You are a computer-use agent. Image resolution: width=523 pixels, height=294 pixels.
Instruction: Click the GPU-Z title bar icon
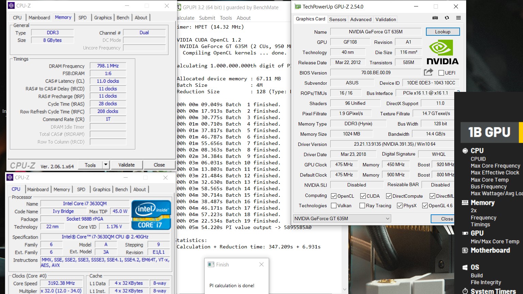click(298, 6)
